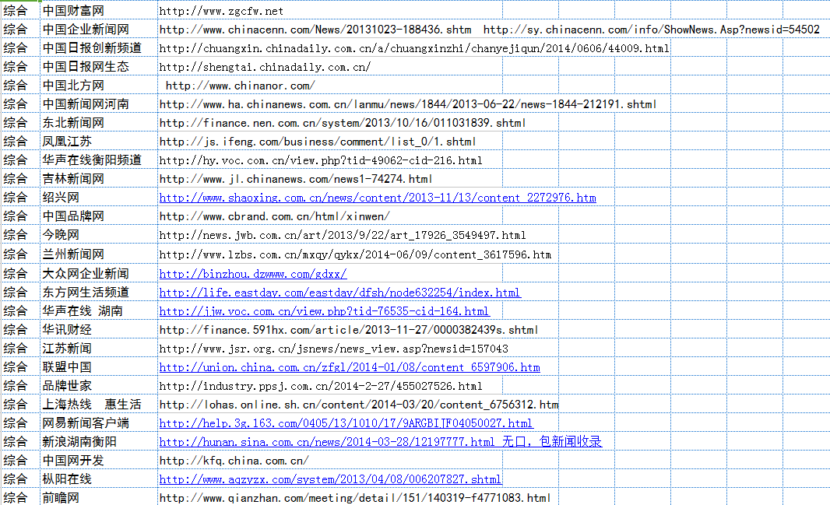Select the cell 中国新闻网河南

click(98, 104)
